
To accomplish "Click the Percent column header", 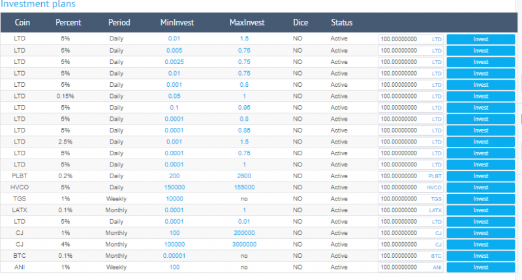I will (69, 22).
